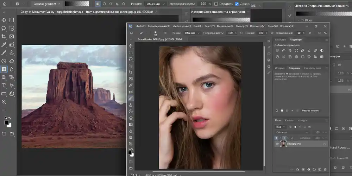
Task: Select the Brush tool in back window
Action: pos(4,53)
